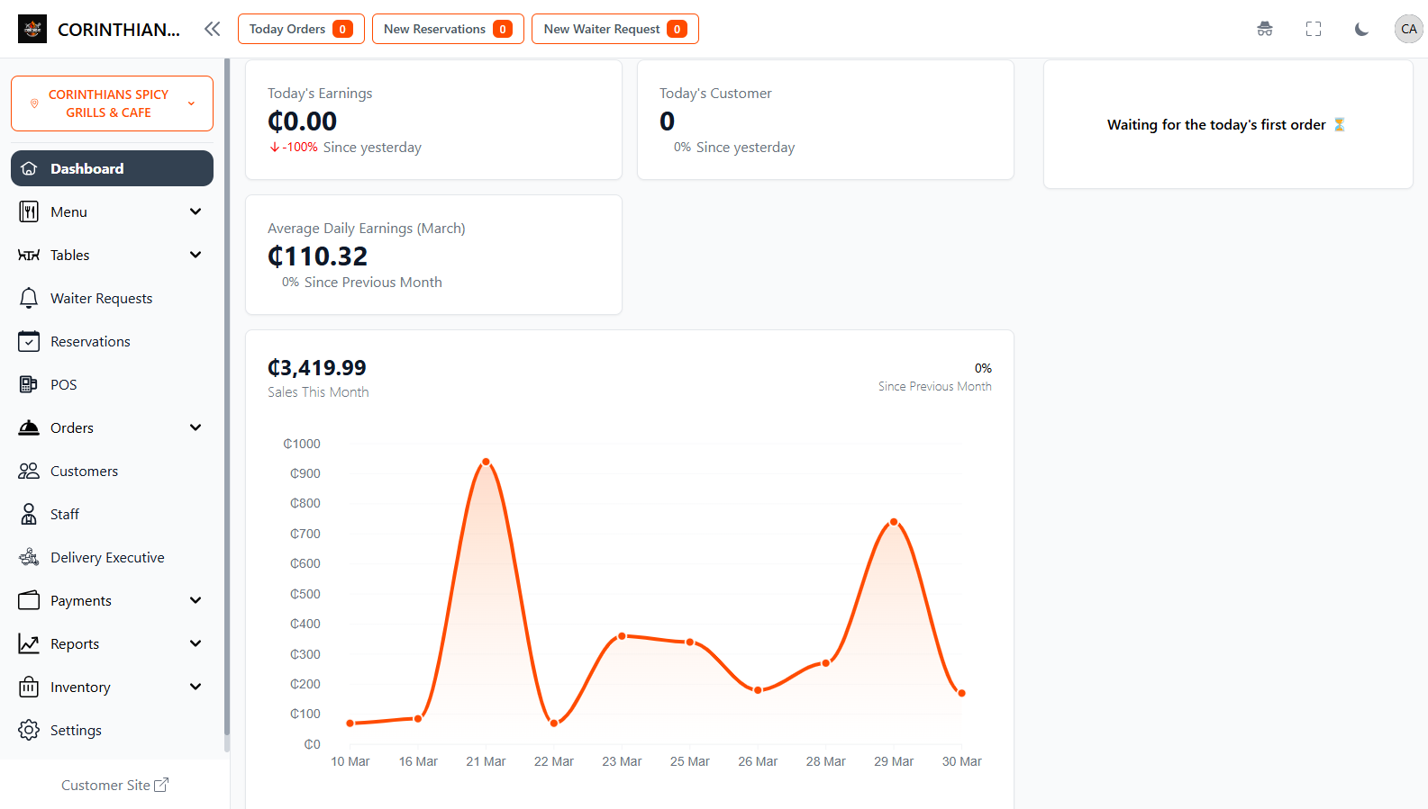
Task: Expand the Inventory submenu chevron
Action: (196, 687)
